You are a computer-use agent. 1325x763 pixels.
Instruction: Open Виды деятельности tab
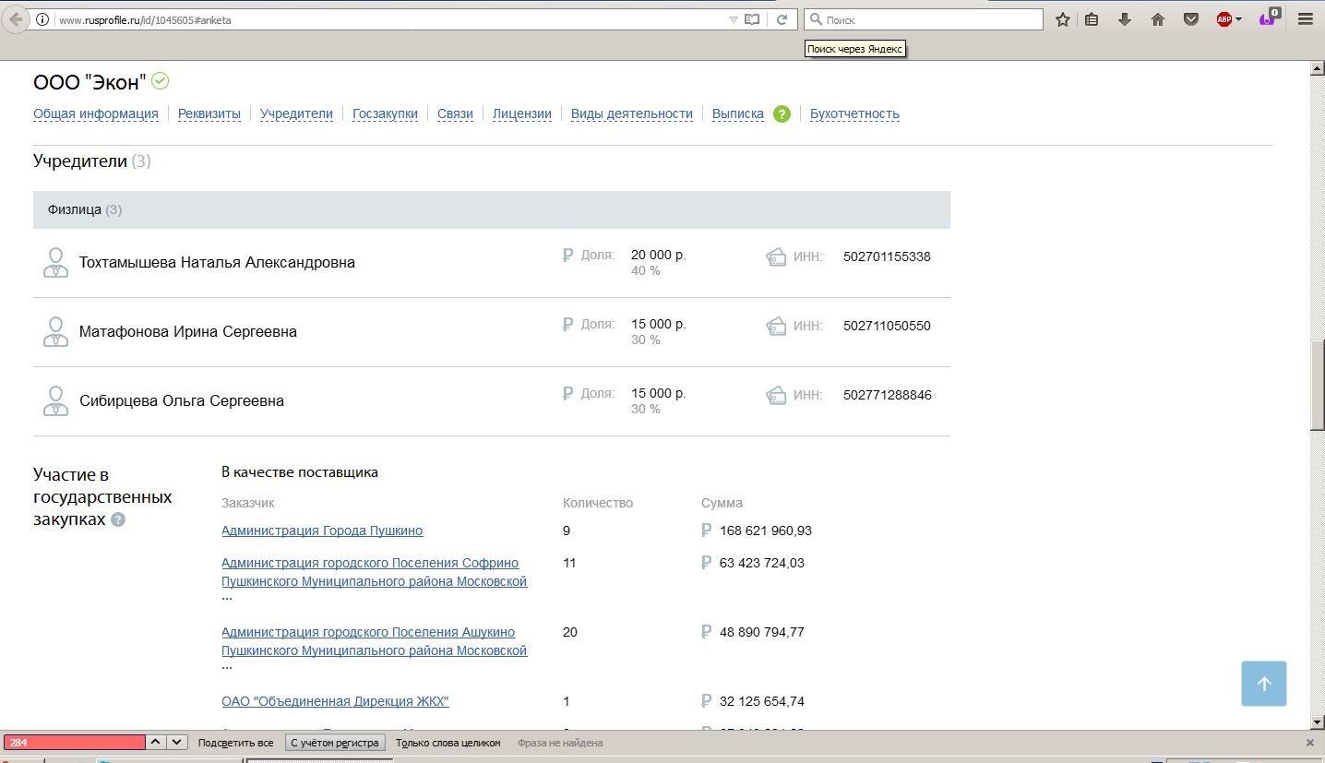pos(632,113)
